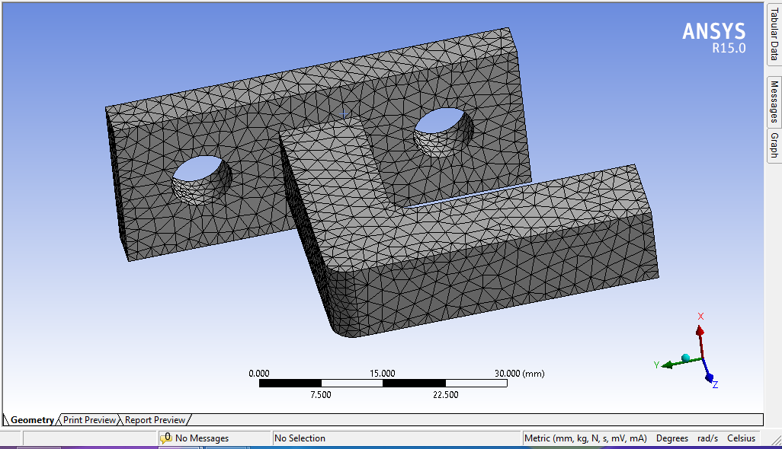Click the Degrees angle unit in status bar

coord(671,438)
